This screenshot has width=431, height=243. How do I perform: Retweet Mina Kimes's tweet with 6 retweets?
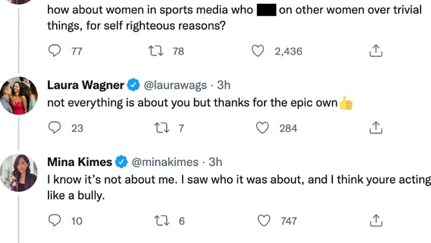(161, 221)
